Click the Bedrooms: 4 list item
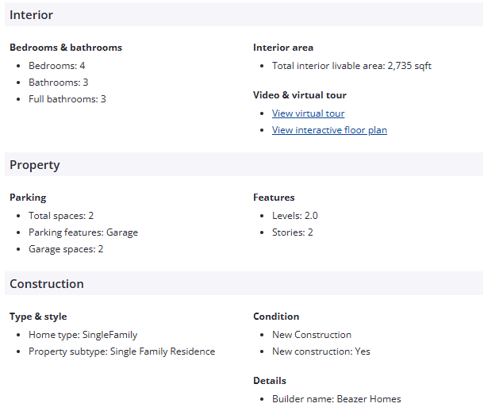Screen dimensions: 503x411 pyautogui.click(x=56, y=66)
